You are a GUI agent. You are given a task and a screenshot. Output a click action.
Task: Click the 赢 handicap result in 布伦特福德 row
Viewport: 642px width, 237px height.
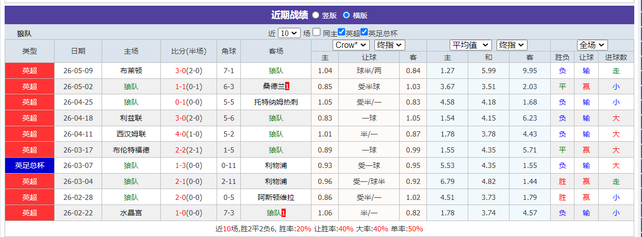point(586,150)
